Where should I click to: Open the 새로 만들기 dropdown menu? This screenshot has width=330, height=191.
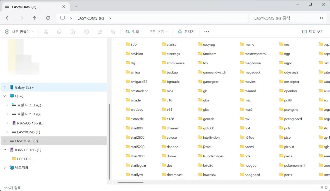point(19,32)
